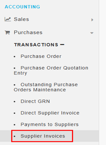Open Purchase Order Quotation Entry
Screen dimensions: 106x145
coord(51,71)
